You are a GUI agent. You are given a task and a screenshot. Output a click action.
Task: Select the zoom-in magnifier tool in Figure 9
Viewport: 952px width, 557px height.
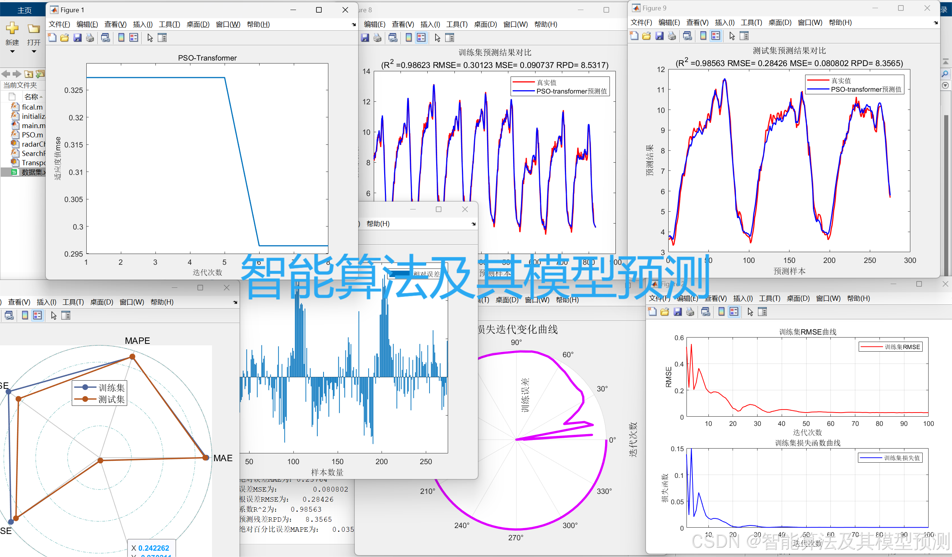946,74
